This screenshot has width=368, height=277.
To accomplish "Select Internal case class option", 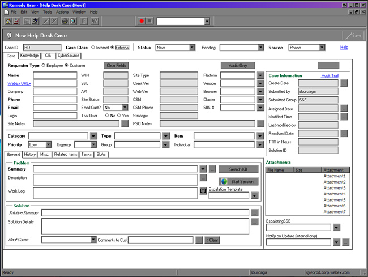I will click(x=93, y=48).
